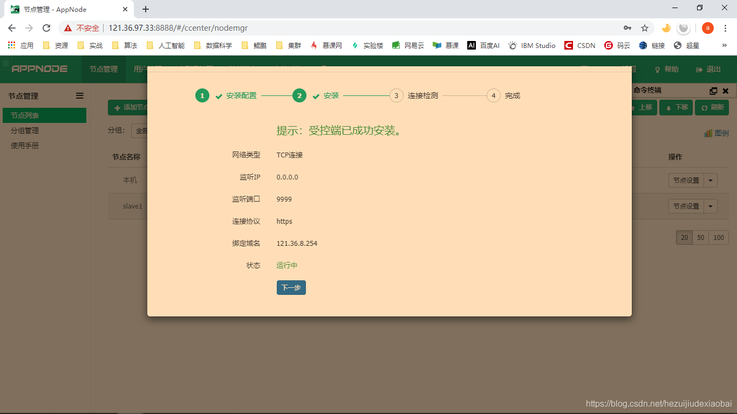Open the 链接 bookmark
Screen dimensions: 737x414
point(652,45)
